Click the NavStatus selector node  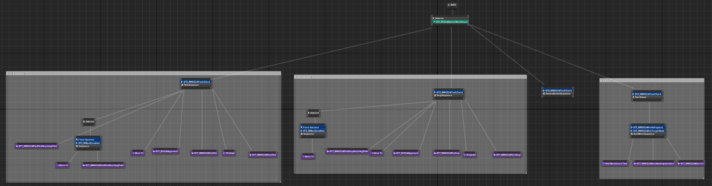(647, 97)
